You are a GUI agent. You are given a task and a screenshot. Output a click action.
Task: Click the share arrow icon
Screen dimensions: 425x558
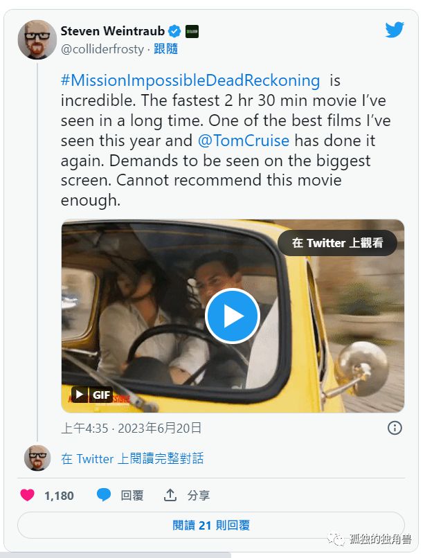(x=170, y=495)
